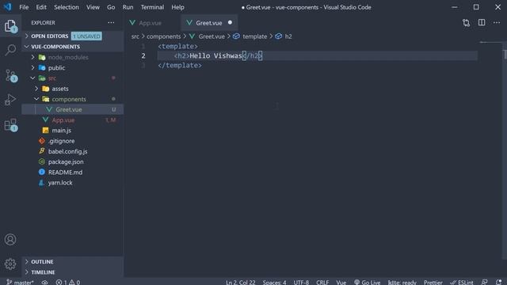
Task: Click the Go Live status bar button
Action: point(367,282)
